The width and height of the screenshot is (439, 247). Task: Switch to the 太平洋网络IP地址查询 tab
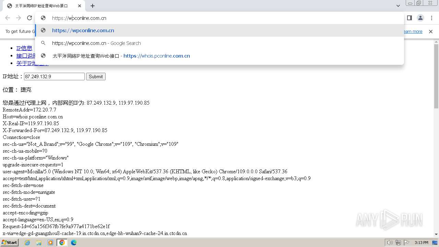[44, 6]
